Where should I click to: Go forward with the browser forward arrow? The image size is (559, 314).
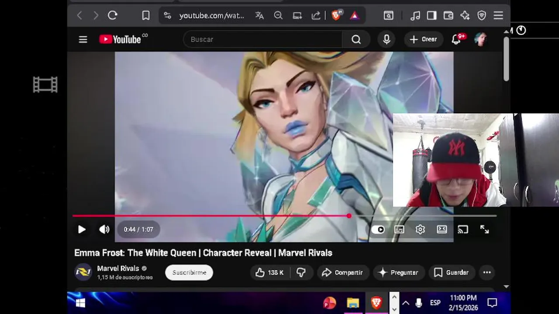tap(96, 16)
